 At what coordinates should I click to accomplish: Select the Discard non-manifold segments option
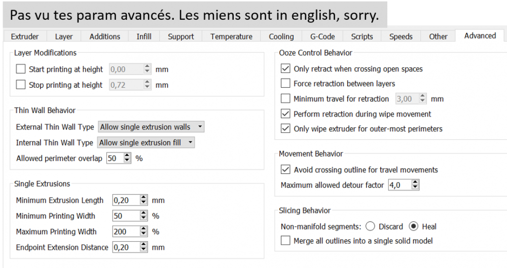pyautogui.click(x=370, y=226)
